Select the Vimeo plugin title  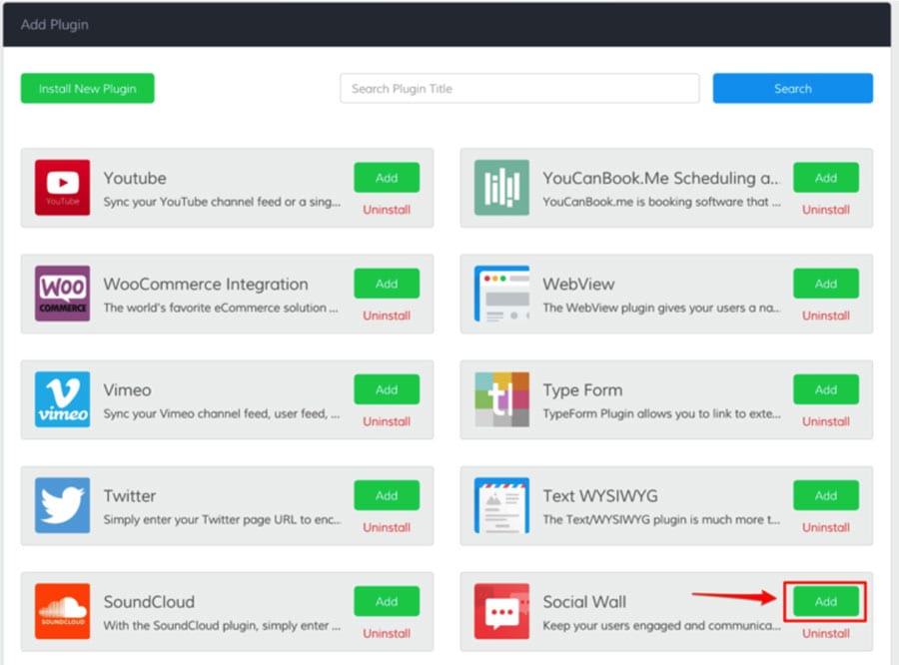click(x=127, y=390)
